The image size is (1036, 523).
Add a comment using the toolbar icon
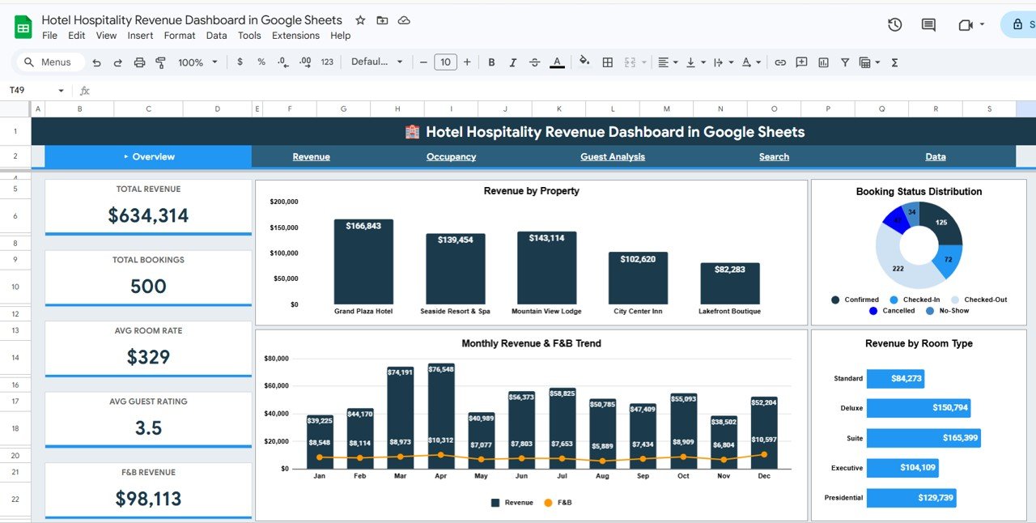[x=801, y=62]
